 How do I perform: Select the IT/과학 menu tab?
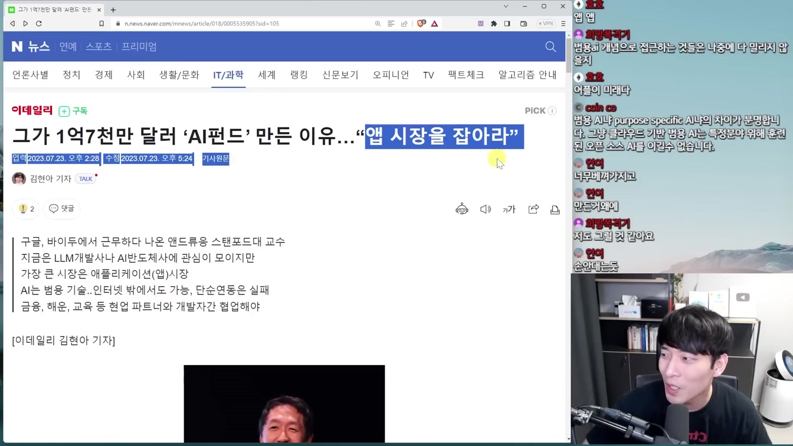228,75
